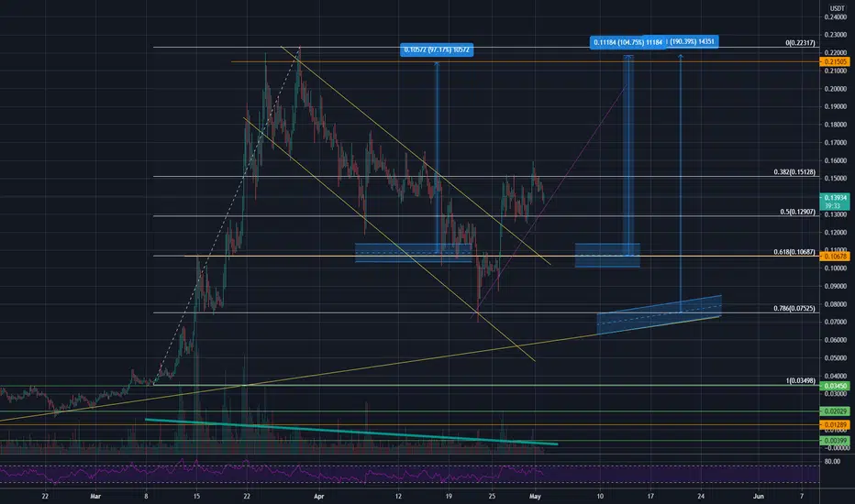Click the orange 0.10678 price label

[x=835, y=256]
